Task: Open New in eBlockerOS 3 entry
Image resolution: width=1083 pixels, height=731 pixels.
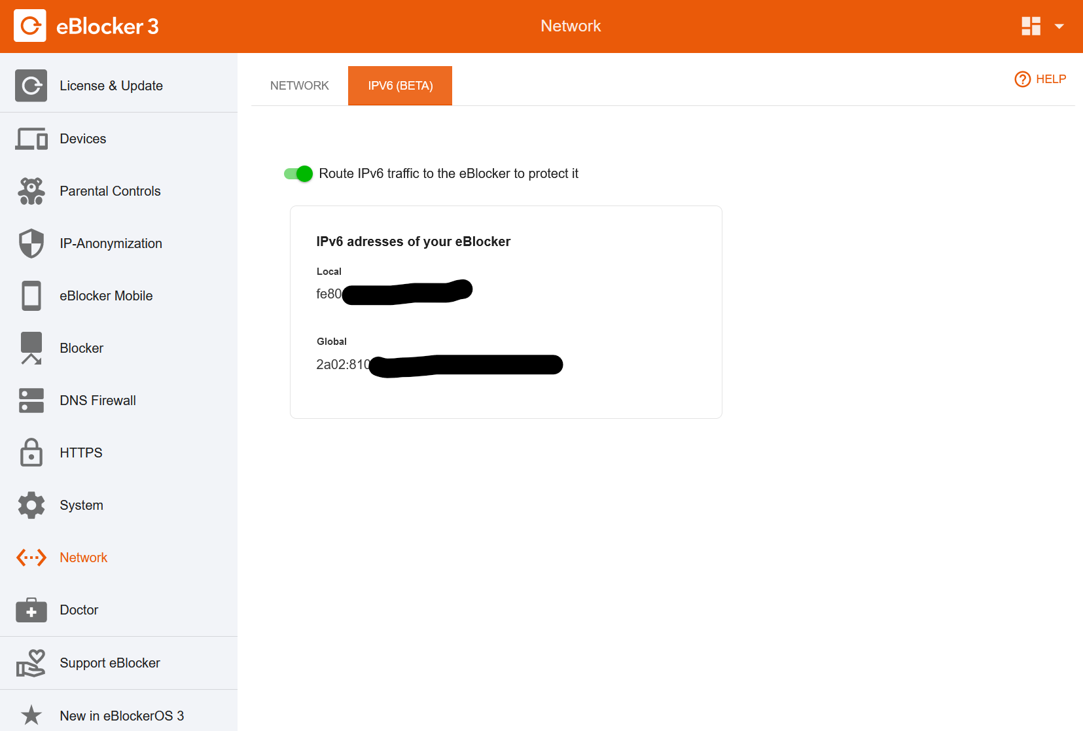Action: pos(122,716)
